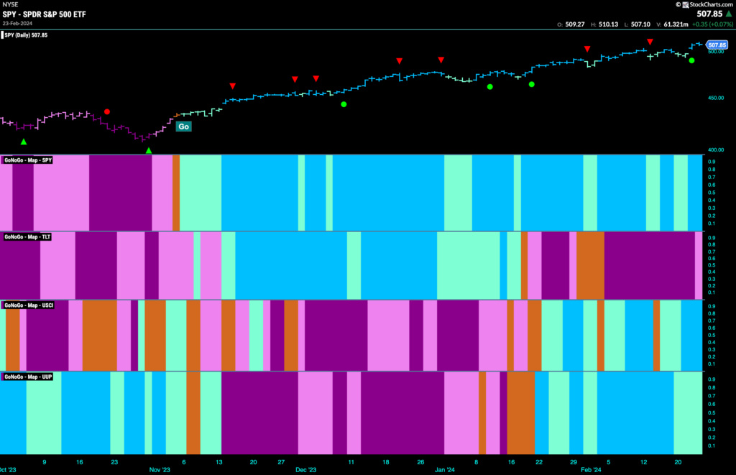Click the green circle near February 20

point(691,60)
